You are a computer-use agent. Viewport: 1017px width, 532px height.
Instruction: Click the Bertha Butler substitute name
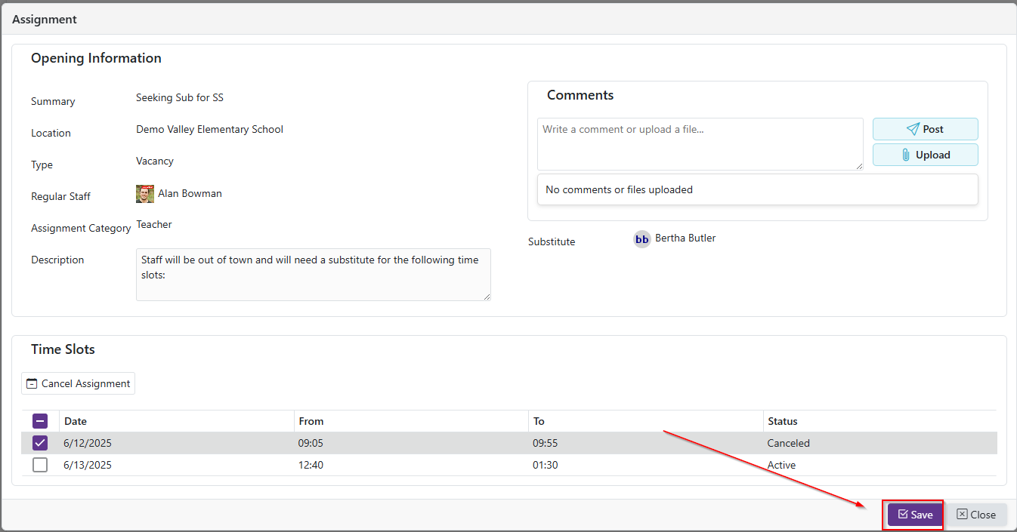coord(685,238)
